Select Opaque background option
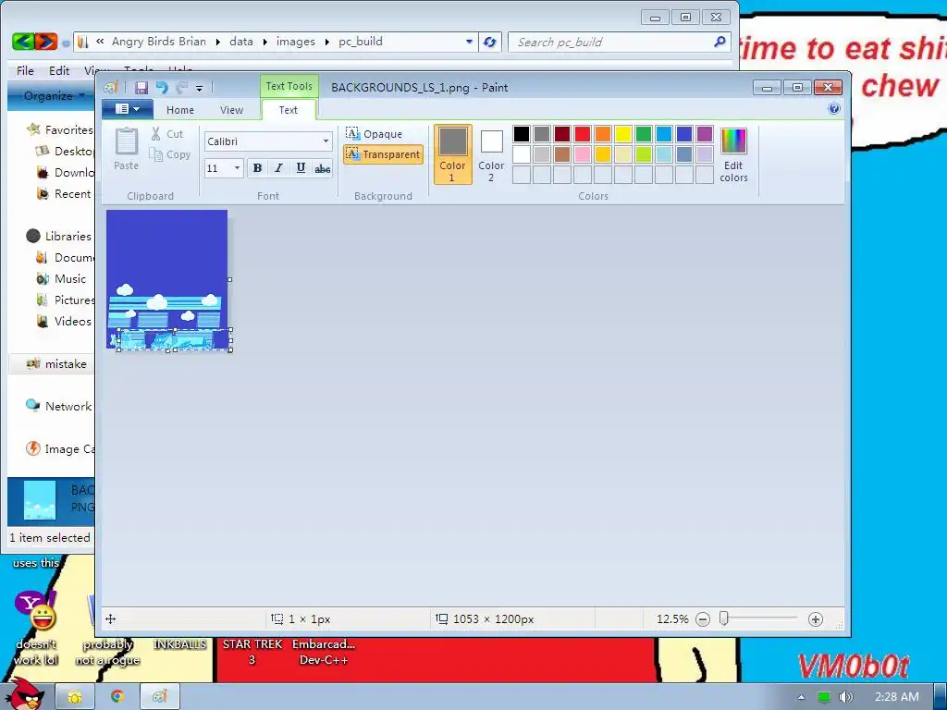The image size is (947, 710). 375,134
